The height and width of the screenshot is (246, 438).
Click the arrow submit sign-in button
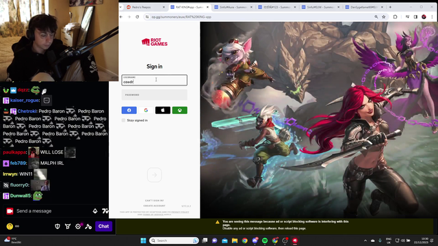click(x=154, y=175)
